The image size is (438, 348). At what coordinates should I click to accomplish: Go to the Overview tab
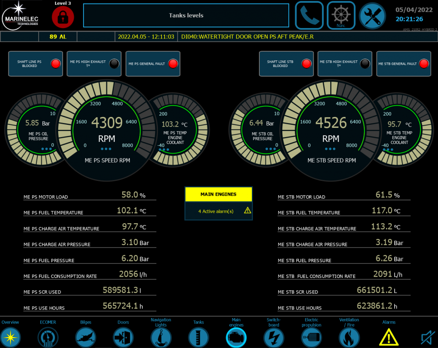coord(10,337)
